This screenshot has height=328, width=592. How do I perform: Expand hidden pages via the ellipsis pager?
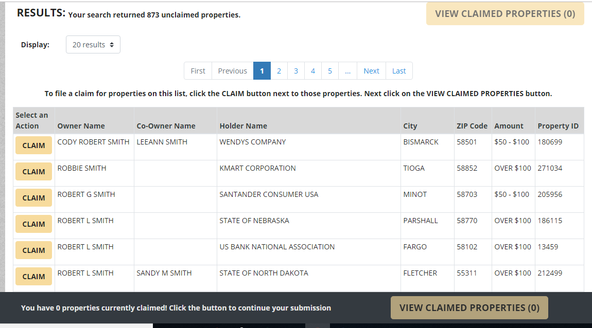(347, 70)
